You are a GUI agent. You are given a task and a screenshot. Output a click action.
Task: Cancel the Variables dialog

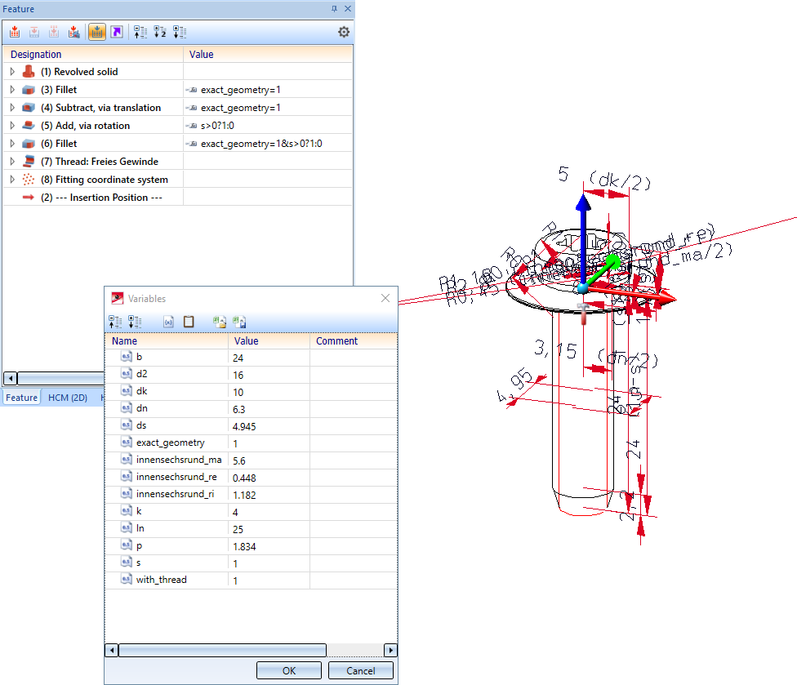coord(360,670)
